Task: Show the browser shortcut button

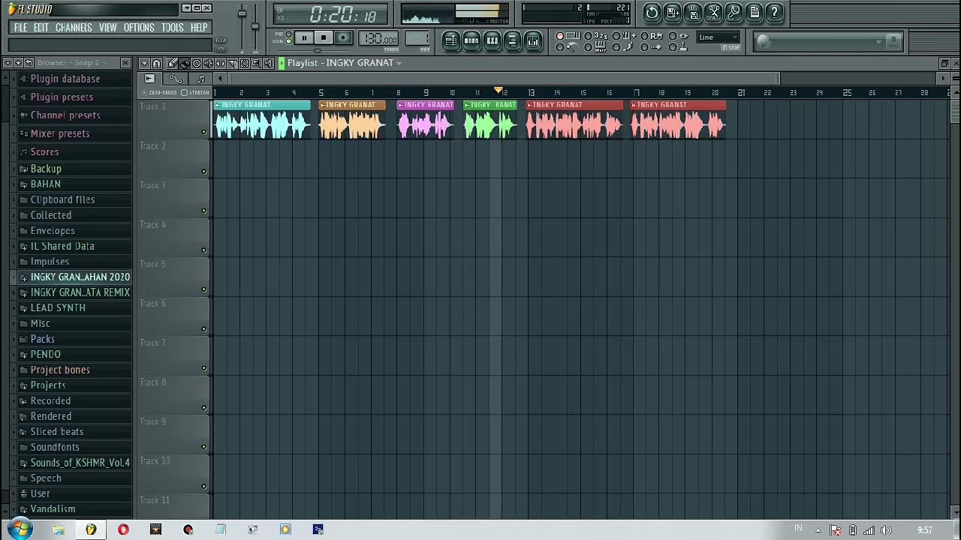Action: (512, 41)
